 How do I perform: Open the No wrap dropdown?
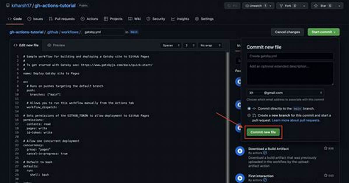(210, 45)
